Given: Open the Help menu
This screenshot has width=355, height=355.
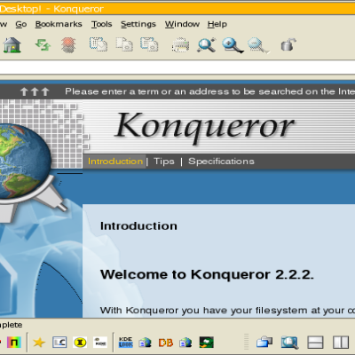Looking at the screenshot, I should [x=217, y=24].
